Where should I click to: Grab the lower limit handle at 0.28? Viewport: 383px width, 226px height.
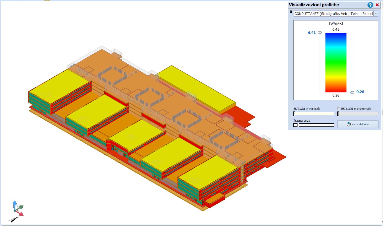point(352,92)
